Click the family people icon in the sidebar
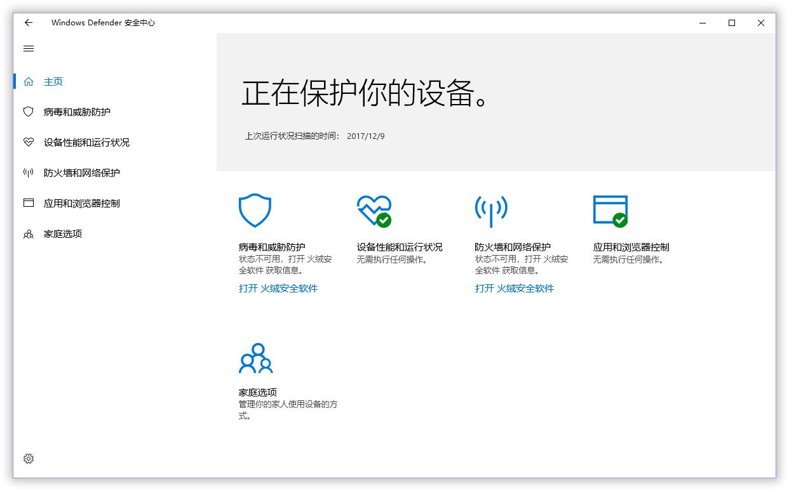This screenshot has width=789, height=491. (28, 234)
